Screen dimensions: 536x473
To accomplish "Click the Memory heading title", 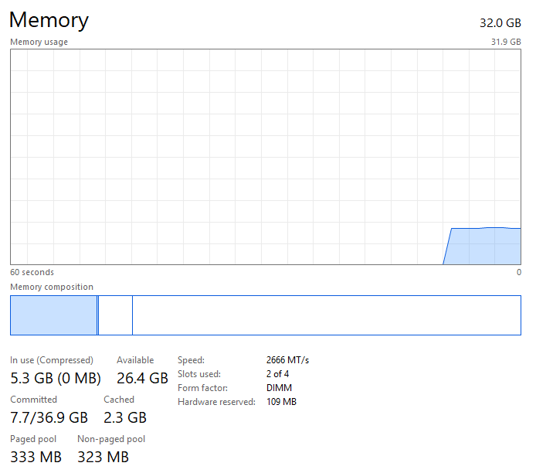I will coord(49,20).
